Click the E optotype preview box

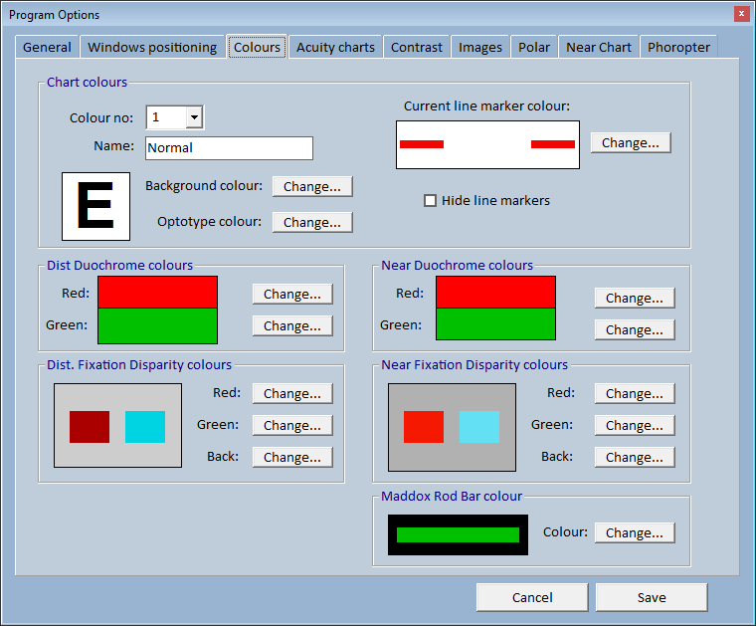[95, 206]
